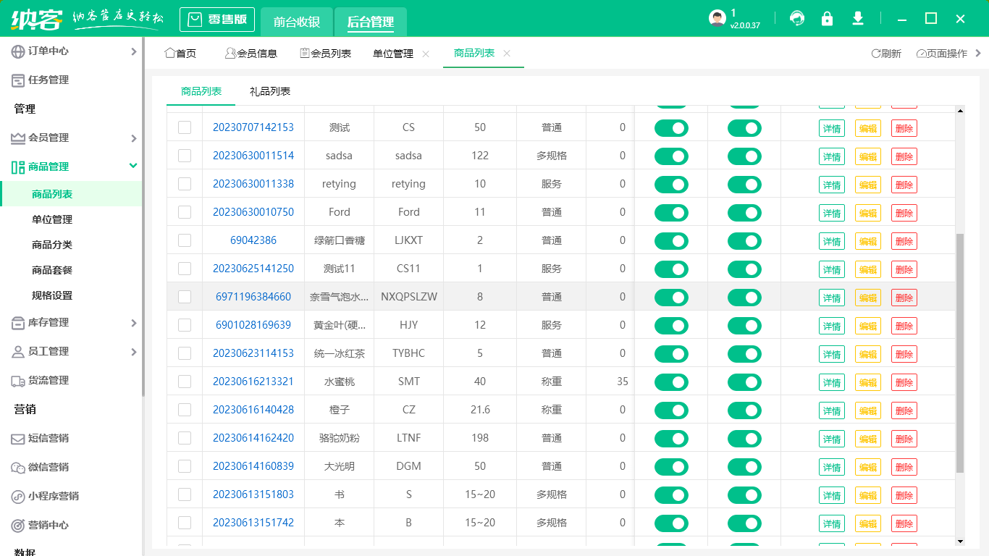Click 详情 for the 黄金叶 product

[x=831, y=325]
